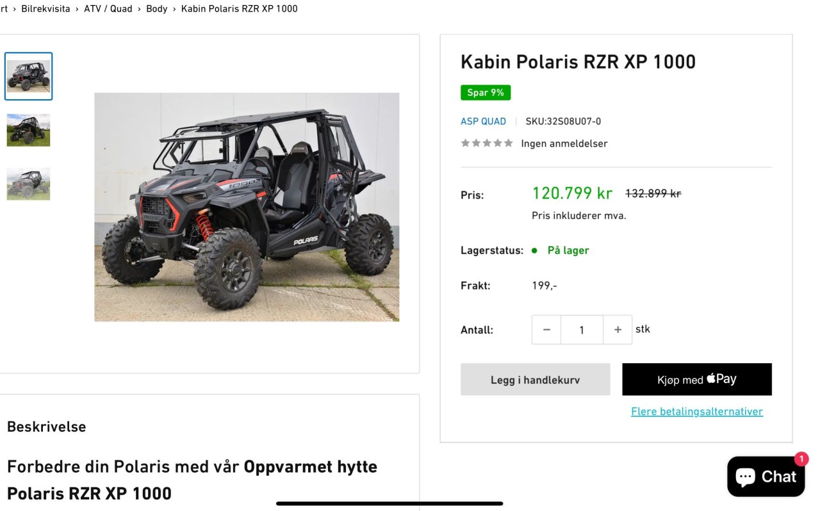Increase quantity with plus button
The image size is (820, 511).
point(618,330)
